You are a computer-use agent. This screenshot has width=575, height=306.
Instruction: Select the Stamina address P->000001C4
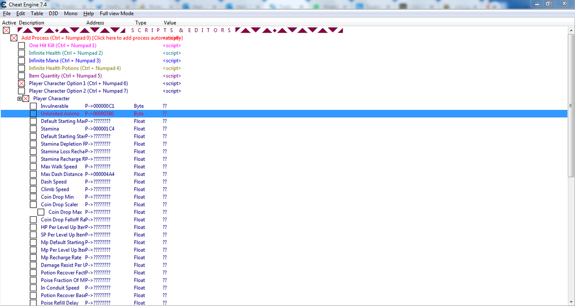tap(100, 129)
